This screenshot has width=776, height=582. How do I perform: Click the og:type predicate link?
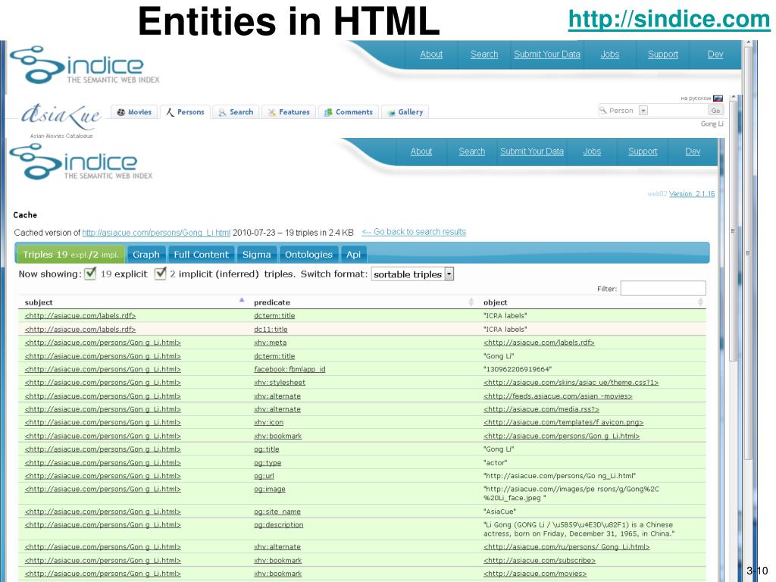[x=268, y=463]
